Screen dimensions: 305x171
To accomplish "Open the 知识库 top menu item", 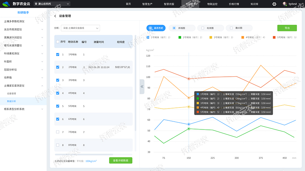I will 255,4.
